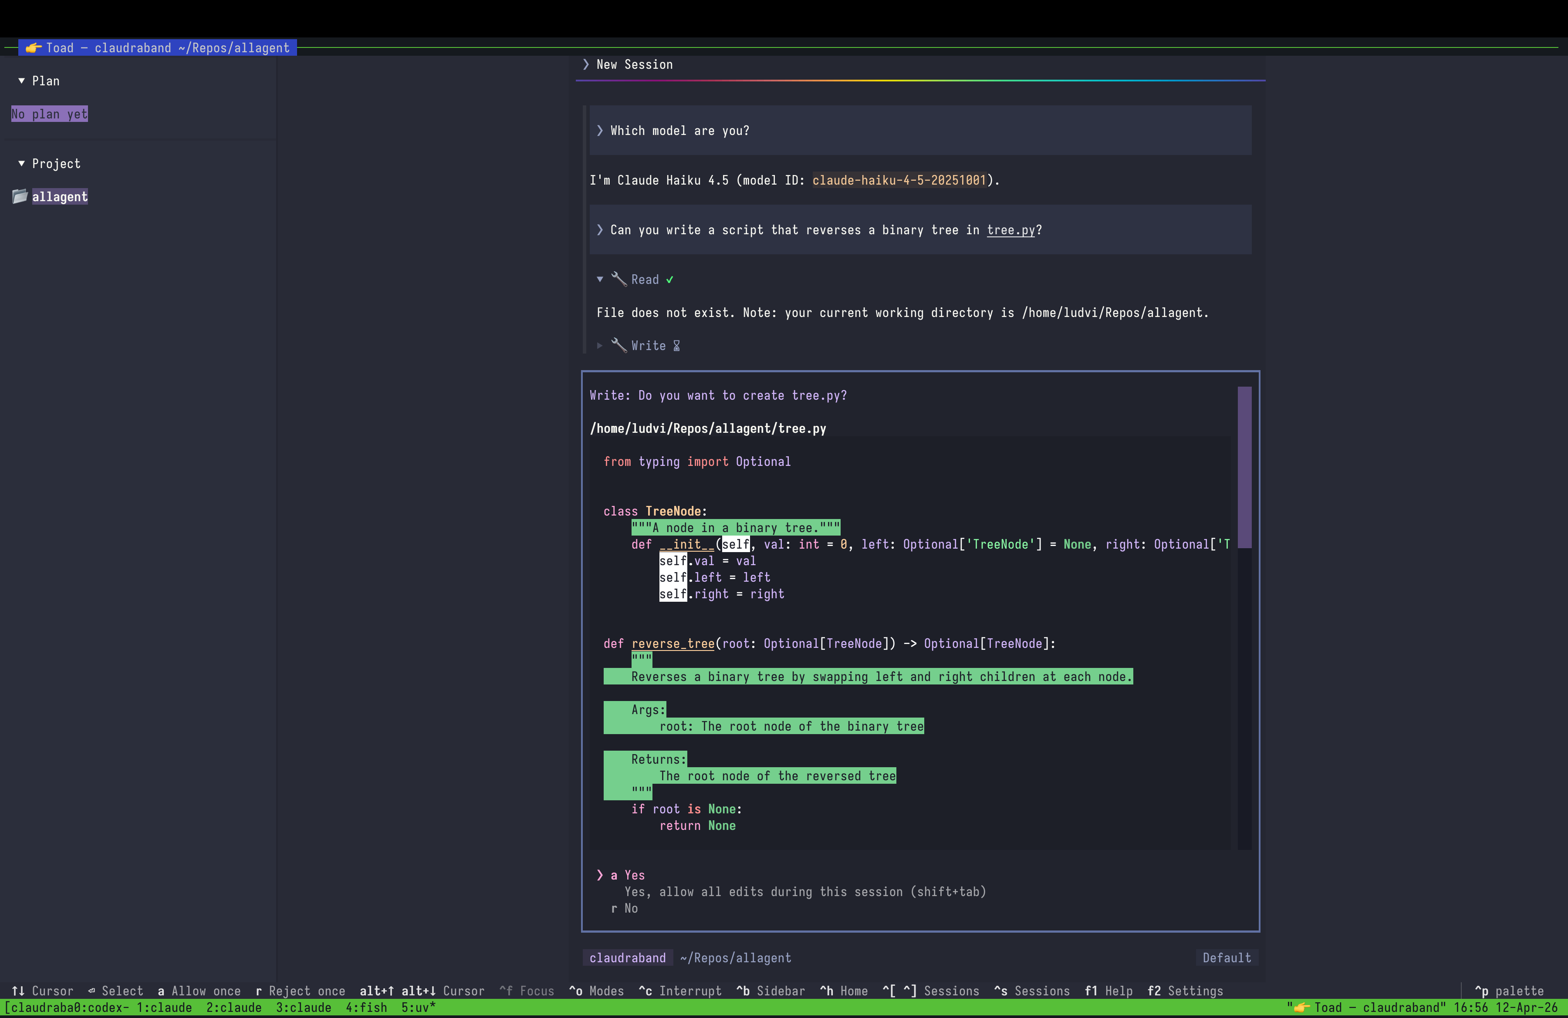Click the ^s Sessions footer item
The height and width of the screenshot is (1018, 1568).
point(1032,991)
